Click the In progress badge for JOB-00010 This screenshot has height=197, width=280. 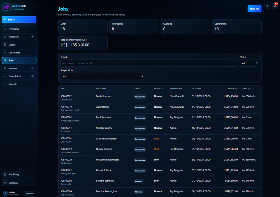140,107
